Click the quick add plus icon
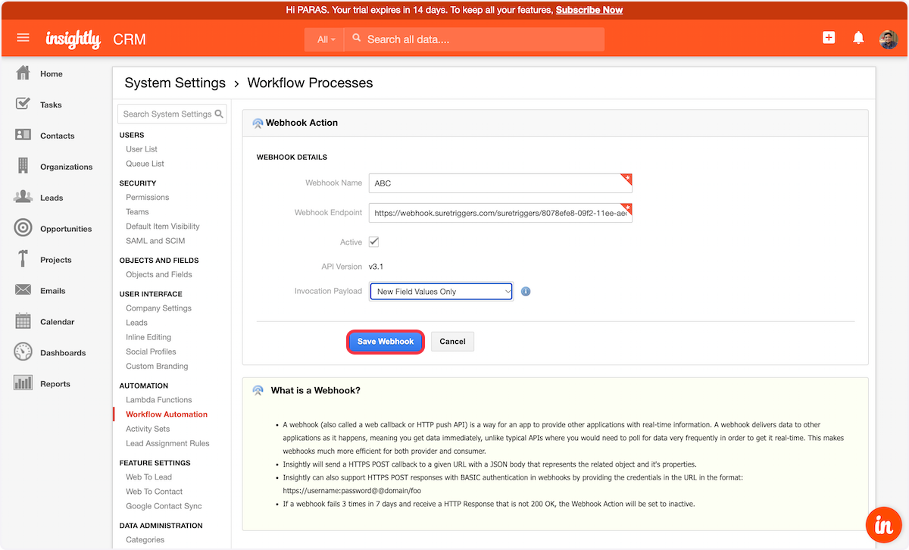This screenshot has width=909, height=550. [829, 38]
